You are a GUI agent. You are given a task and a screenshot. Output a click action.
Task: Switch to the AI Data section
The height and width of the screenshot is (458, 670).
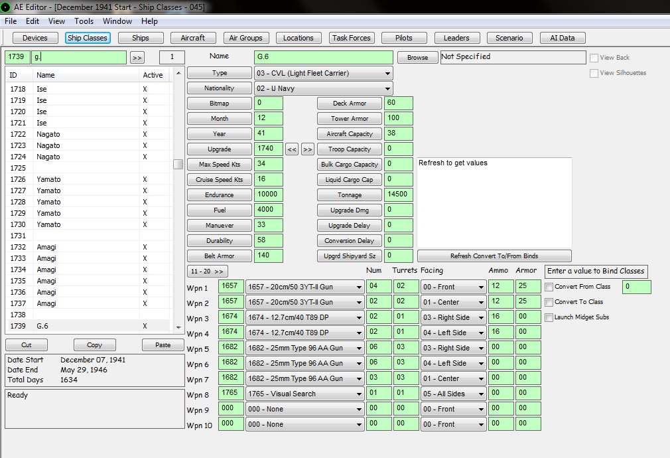(x=563, y=38)
